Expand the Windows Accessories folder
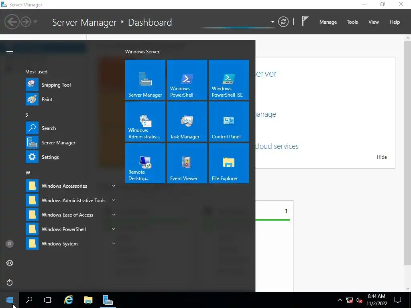 pyautogui.click(x=71, y=186)
